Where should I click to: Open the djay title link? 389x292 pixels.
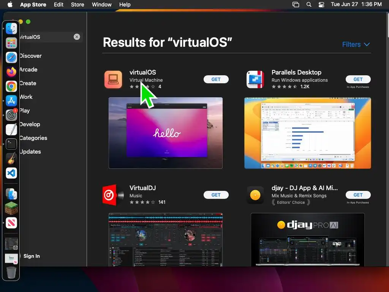305,188
